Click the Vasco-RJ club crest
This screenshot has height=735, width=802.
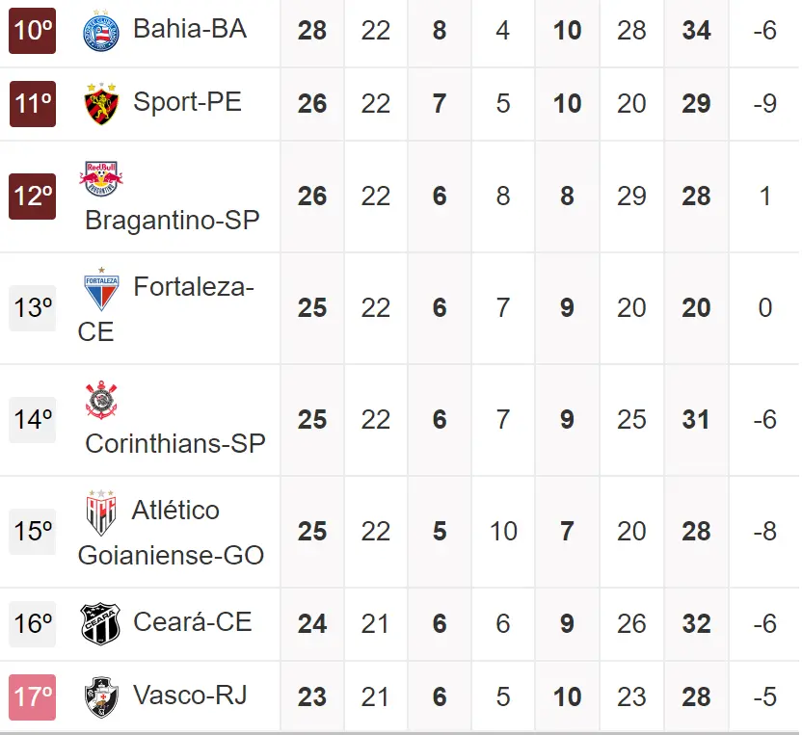click(x=100, y=696)
